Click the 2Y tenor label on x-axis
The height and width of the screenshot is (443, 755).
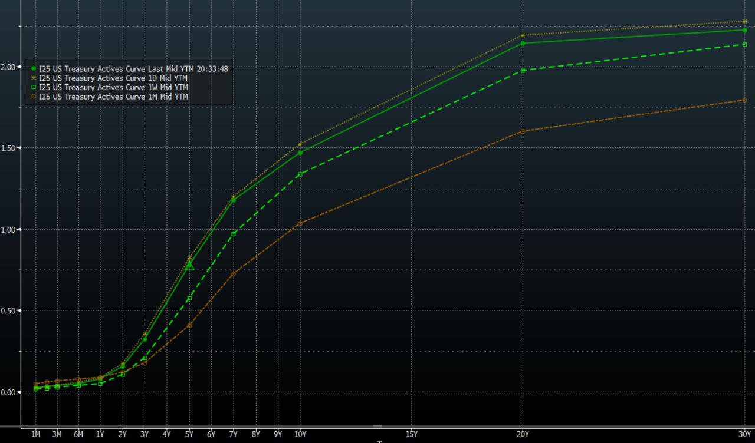click(123, 434)
